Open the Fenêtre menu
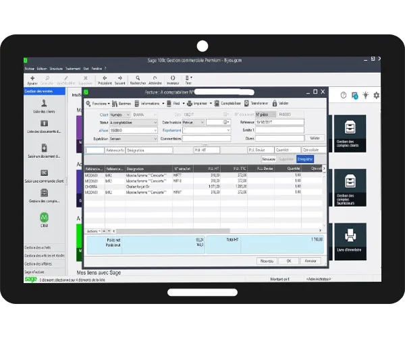This screenshot has width=405, height=337. (97, 69)
